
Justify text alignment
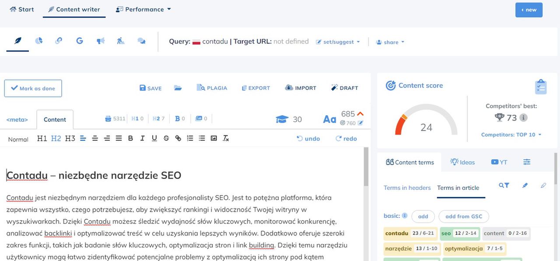[119, 138]
